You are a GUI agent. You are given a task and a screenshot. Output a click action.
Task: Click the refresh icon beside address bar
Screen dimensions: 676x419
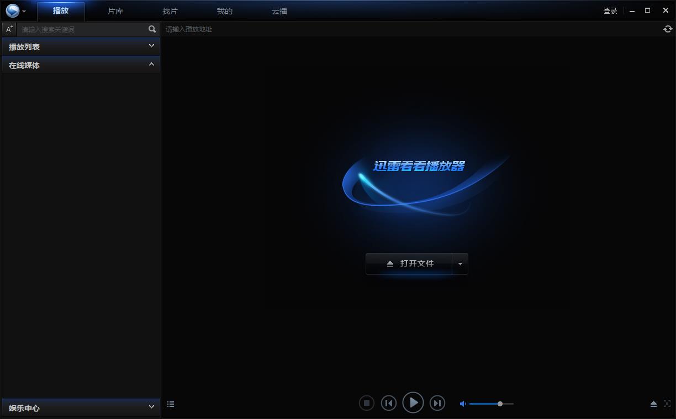point(668,29)
